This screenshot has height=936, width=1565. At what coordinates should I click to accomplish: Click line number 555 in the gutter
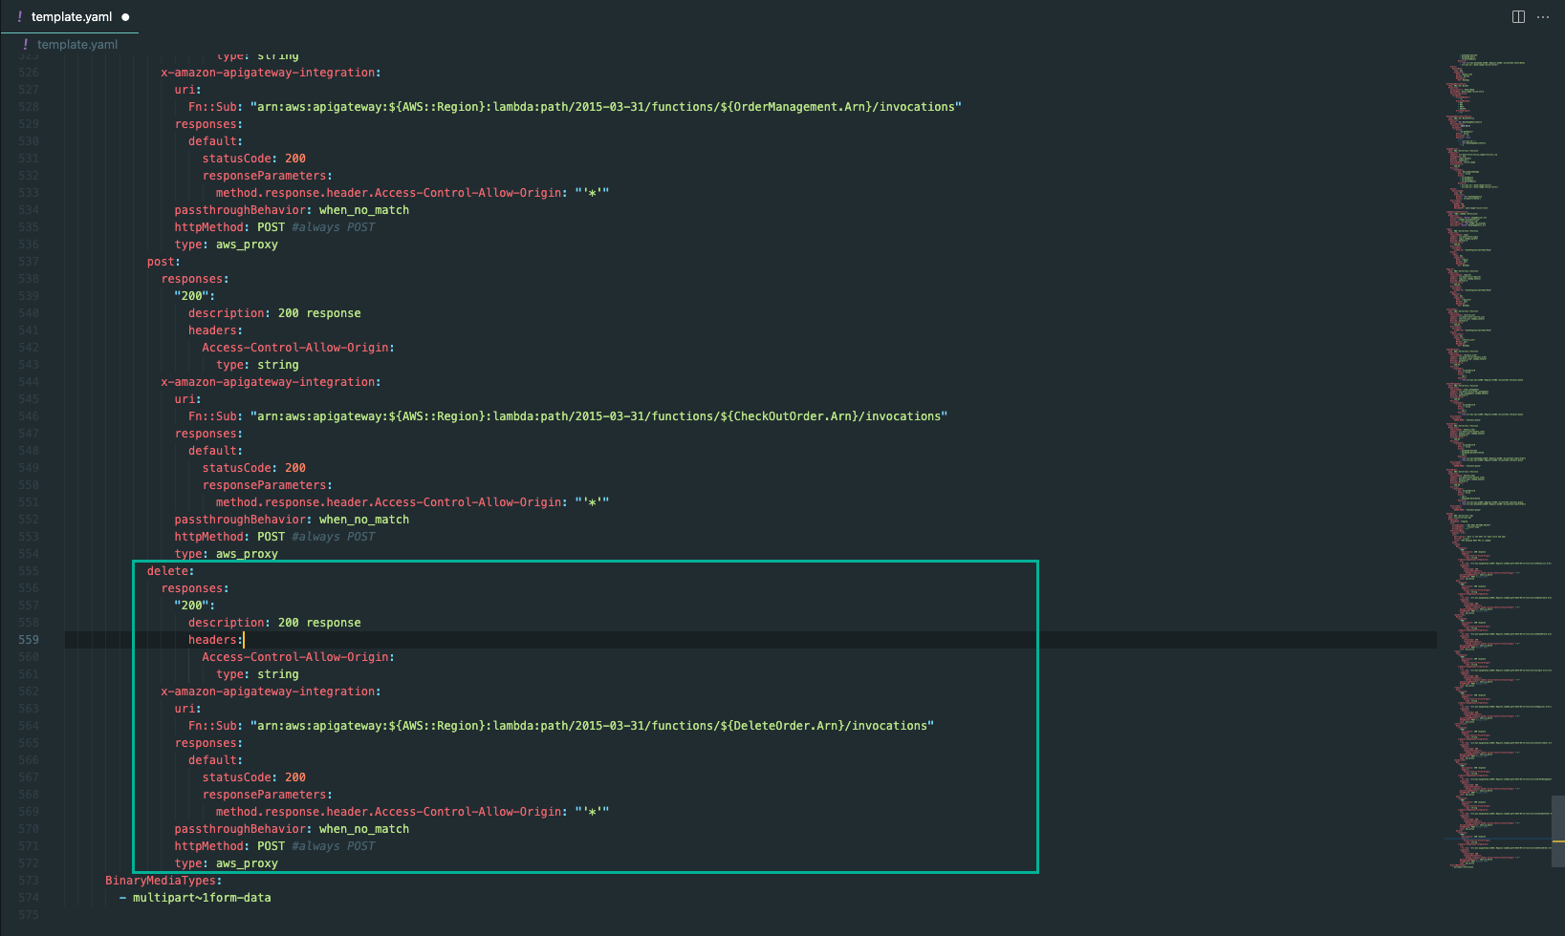click(29, 571)
